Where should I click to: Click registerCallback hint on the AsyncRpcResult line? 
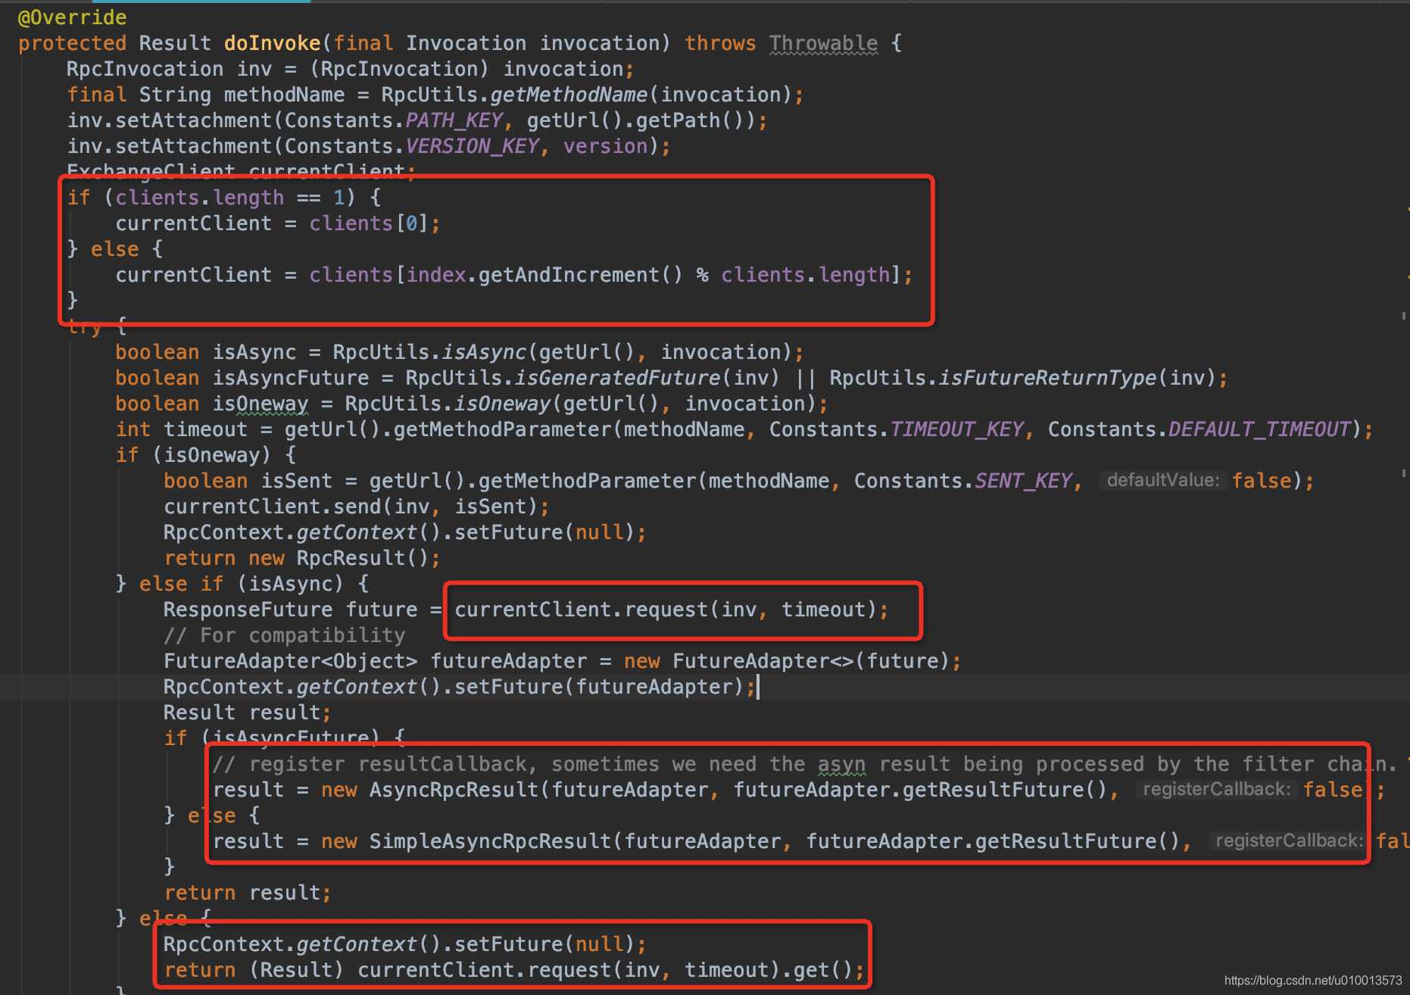coord(1215,790)
